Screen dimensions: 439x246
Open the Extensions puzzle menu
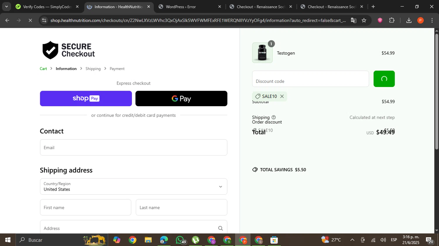tap(392, 20)
